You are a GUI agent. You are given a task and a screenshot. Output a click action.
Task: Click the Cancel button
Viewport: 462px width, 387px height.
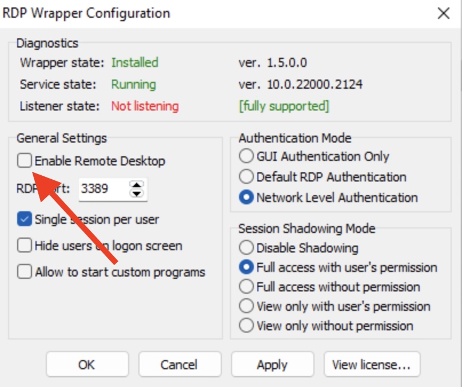click(x=180, y=364)
